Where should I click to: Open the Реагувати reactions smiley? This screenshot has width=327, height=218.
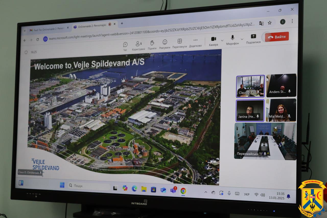pos(165,44)
